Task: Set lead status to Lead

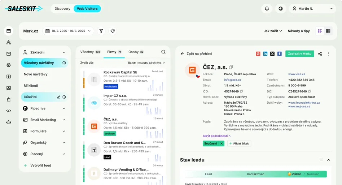Action: coord(208,174)
